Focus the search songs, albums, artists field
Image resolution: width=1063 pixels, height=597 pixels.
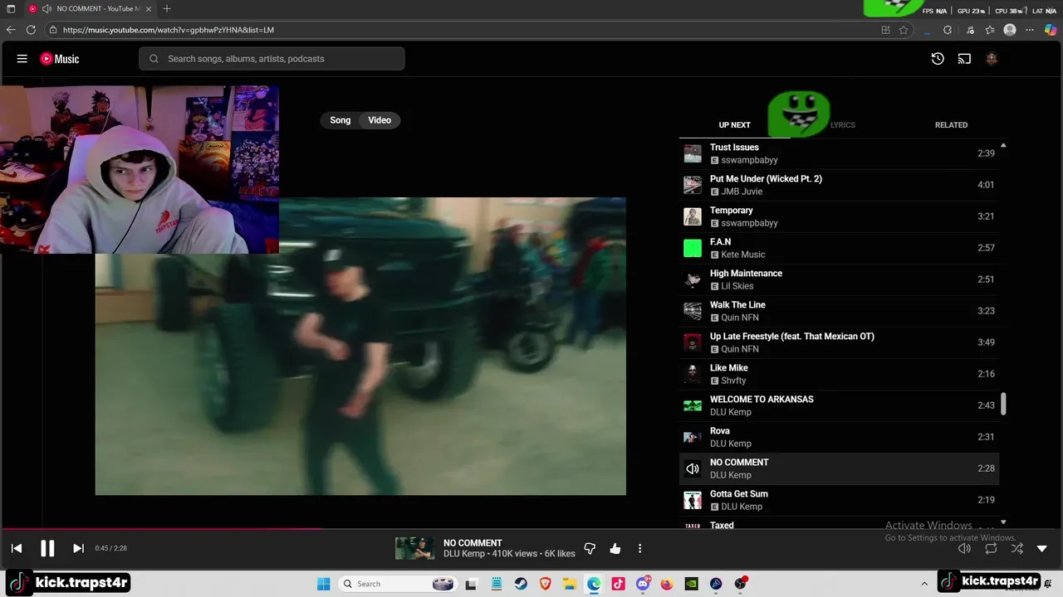[272, 59]
